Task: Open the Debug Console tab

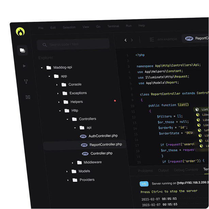Action: [186, 170]
